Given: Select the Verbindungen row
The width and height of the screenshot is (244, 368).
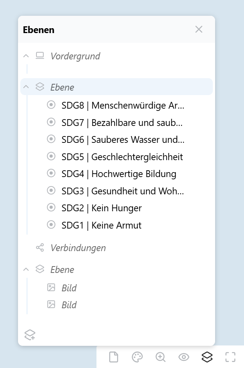Looking at the screenshot, I should (x=78, y=248).
